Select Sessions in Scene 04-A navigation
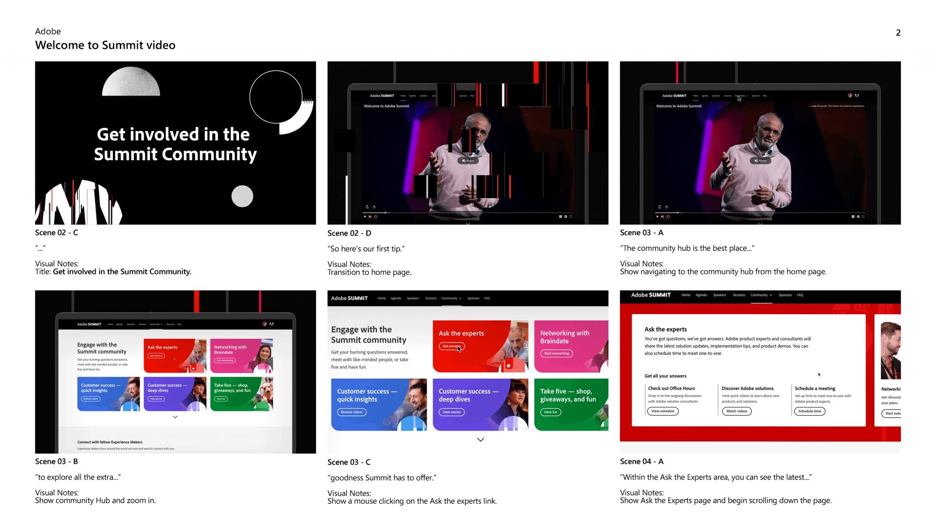This screenshot has width=936, height=526. pos(739,295)
